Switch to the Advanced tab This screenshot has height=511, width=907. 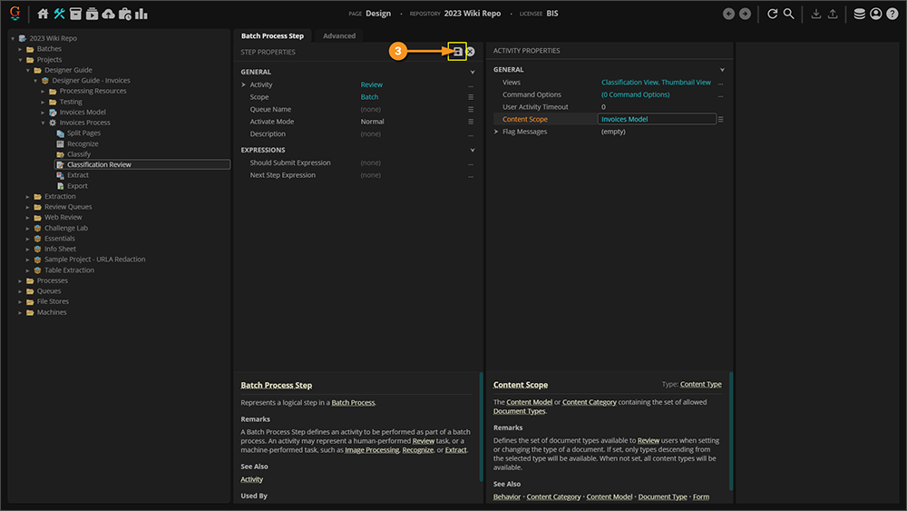pyautogui.click(x=339, y=35)
